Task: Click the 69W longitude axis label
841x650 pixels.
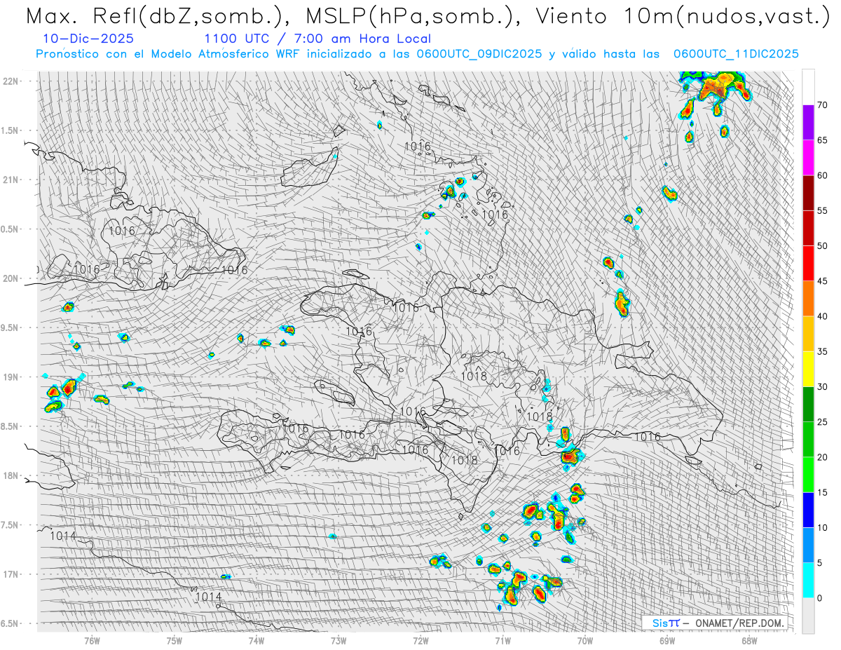Action: pyautogui.click(x=667, y=641)
